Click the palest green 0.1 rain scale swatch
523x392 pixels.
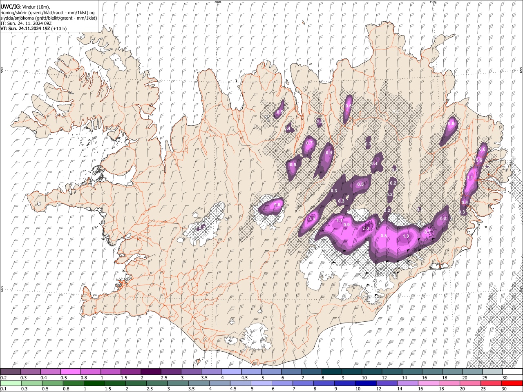(x=11, y=383)
